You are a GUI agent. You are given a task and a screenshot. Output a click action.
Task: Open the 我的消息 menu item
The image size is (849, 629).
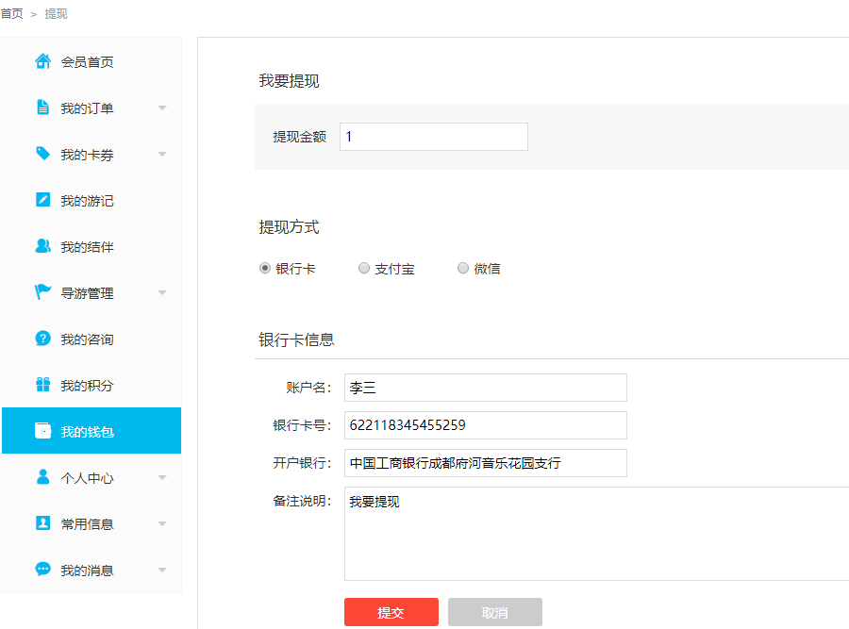[87, 570]
